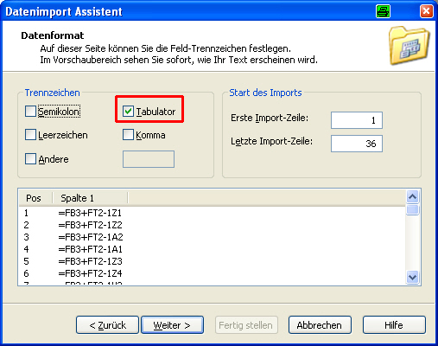Screen dimensions: 438x346
Task: Click the preview list scroll up arrow
Action: [413, 197]
